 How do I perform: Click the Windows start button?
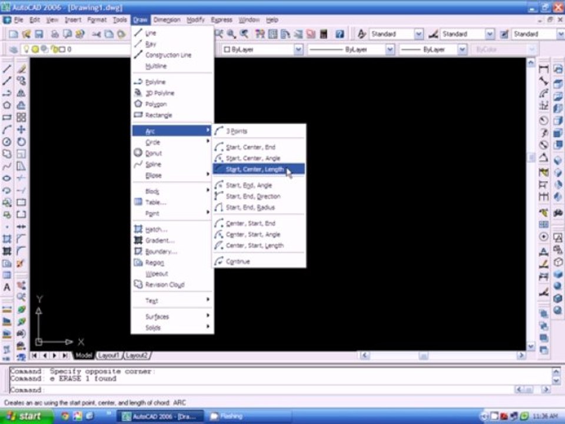25,416
